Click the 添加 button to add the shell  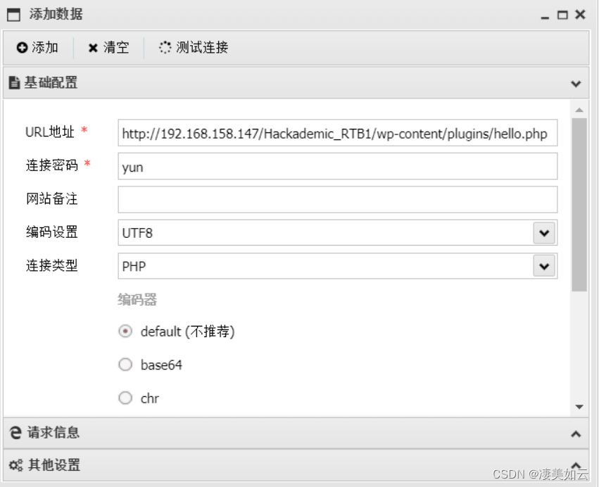pyautogui.click(x=37, y=48)
